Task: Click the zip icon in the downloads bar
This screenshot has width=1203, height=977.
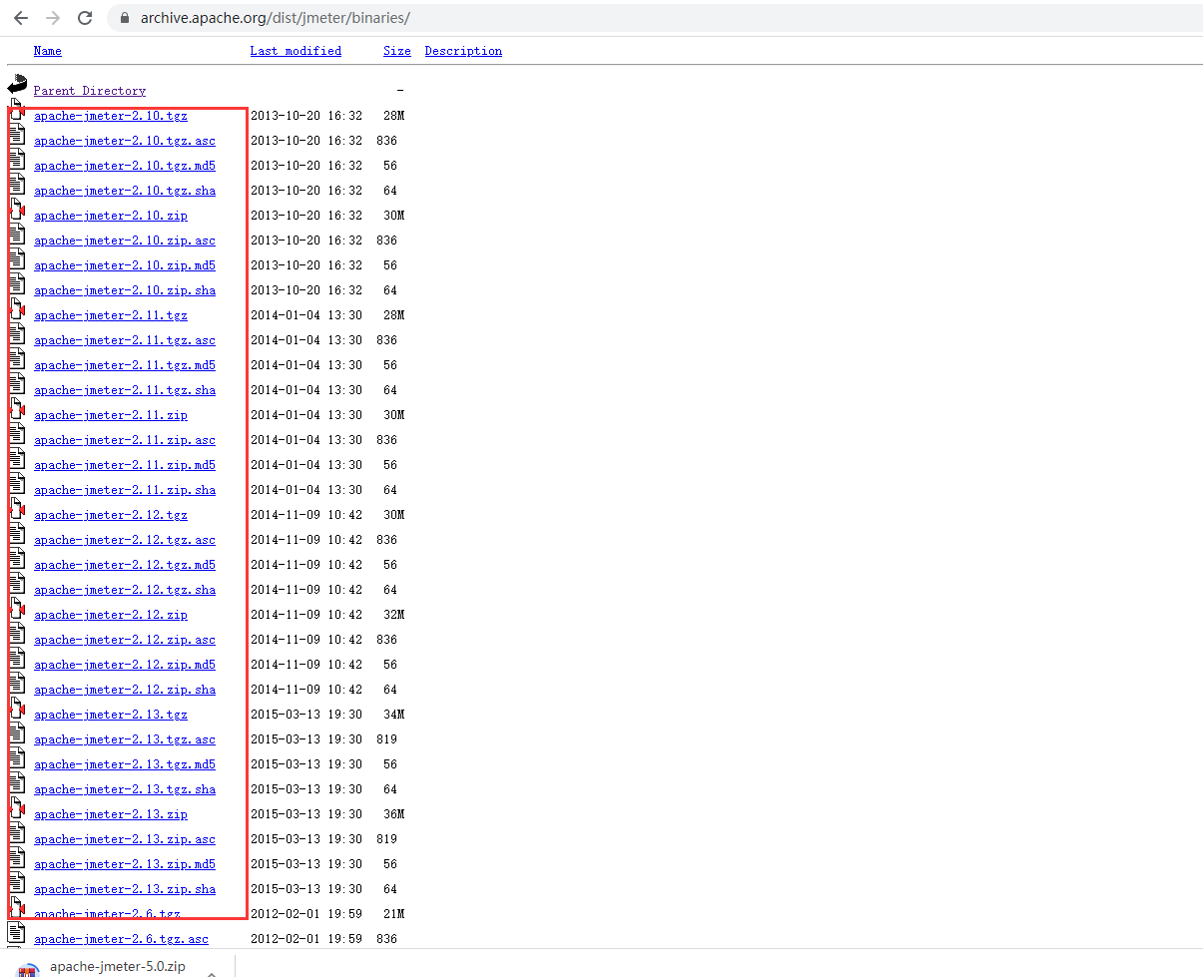Action: coord(29,968)
